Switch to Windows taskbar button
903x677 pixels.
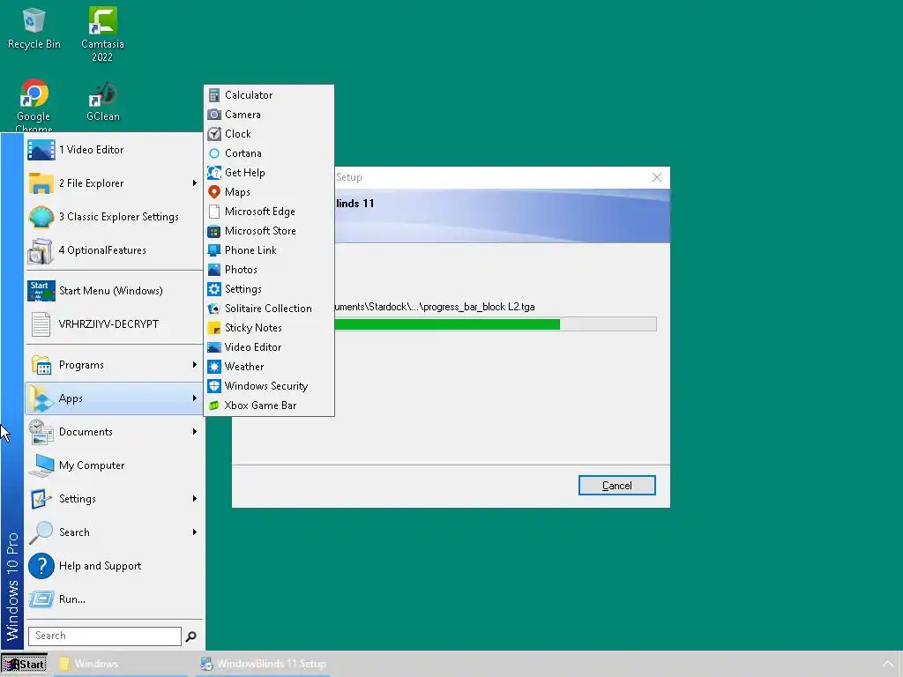[x=120, y=664]
